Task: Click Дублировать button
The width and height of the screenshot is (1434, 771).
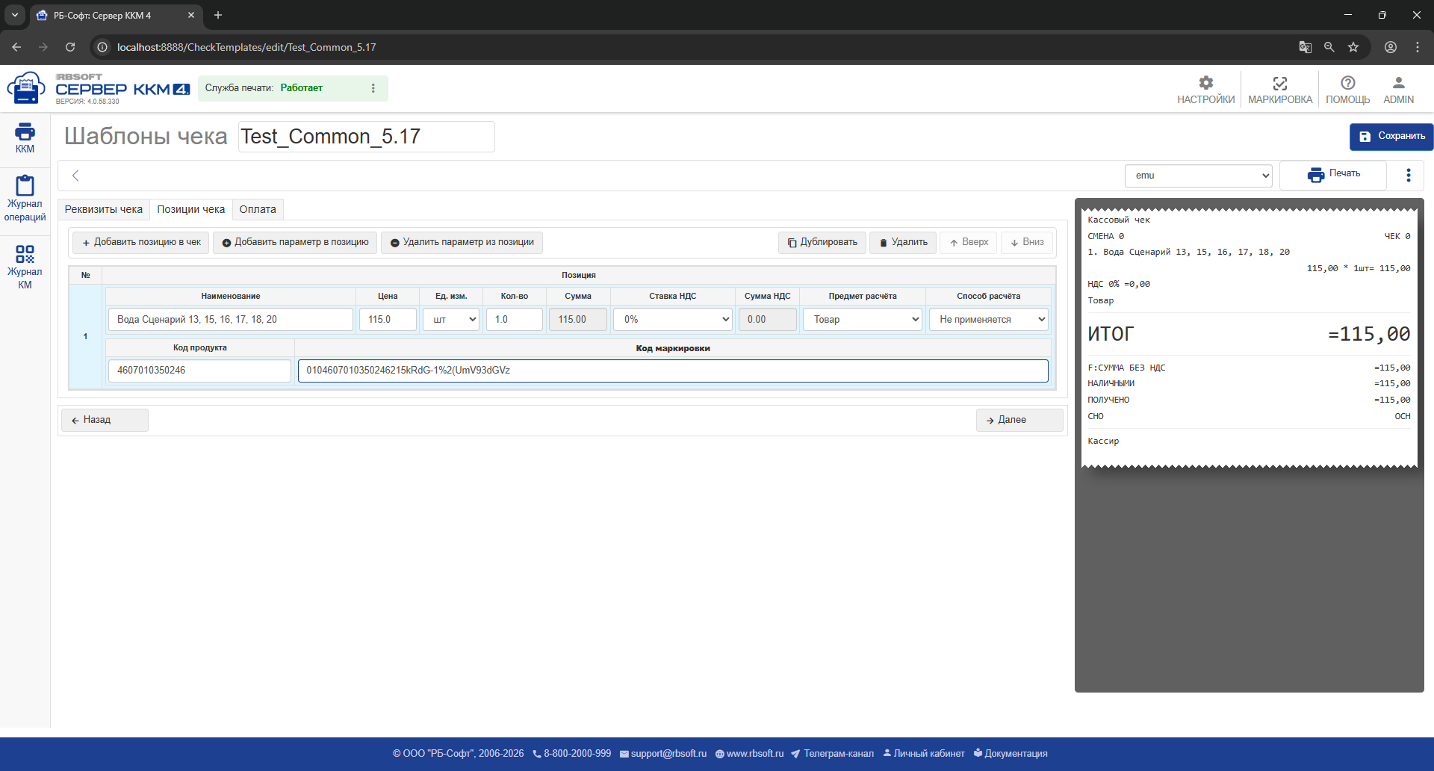Action: pyautogui.click(x=822, y=243)
